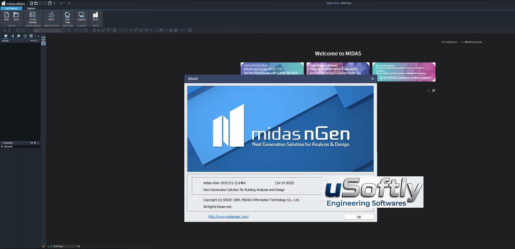This screenshot has width=515, height=249.
Task: Switch to the Get Started ribbon tab
Action: 11,8
